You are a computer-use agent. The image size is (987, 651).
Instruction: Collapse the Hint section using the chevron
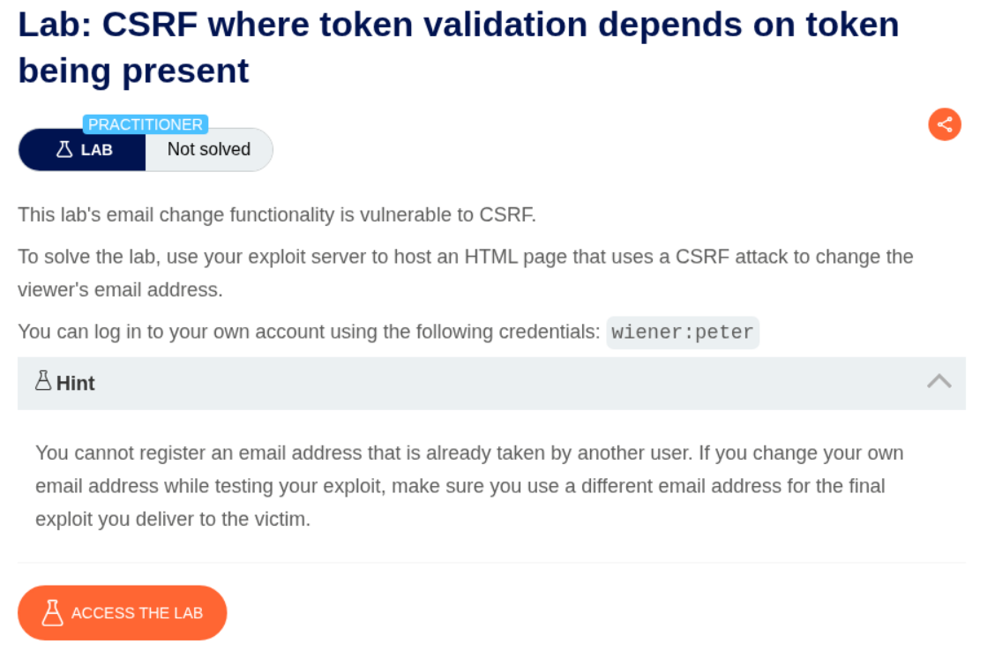click(939, 381)
